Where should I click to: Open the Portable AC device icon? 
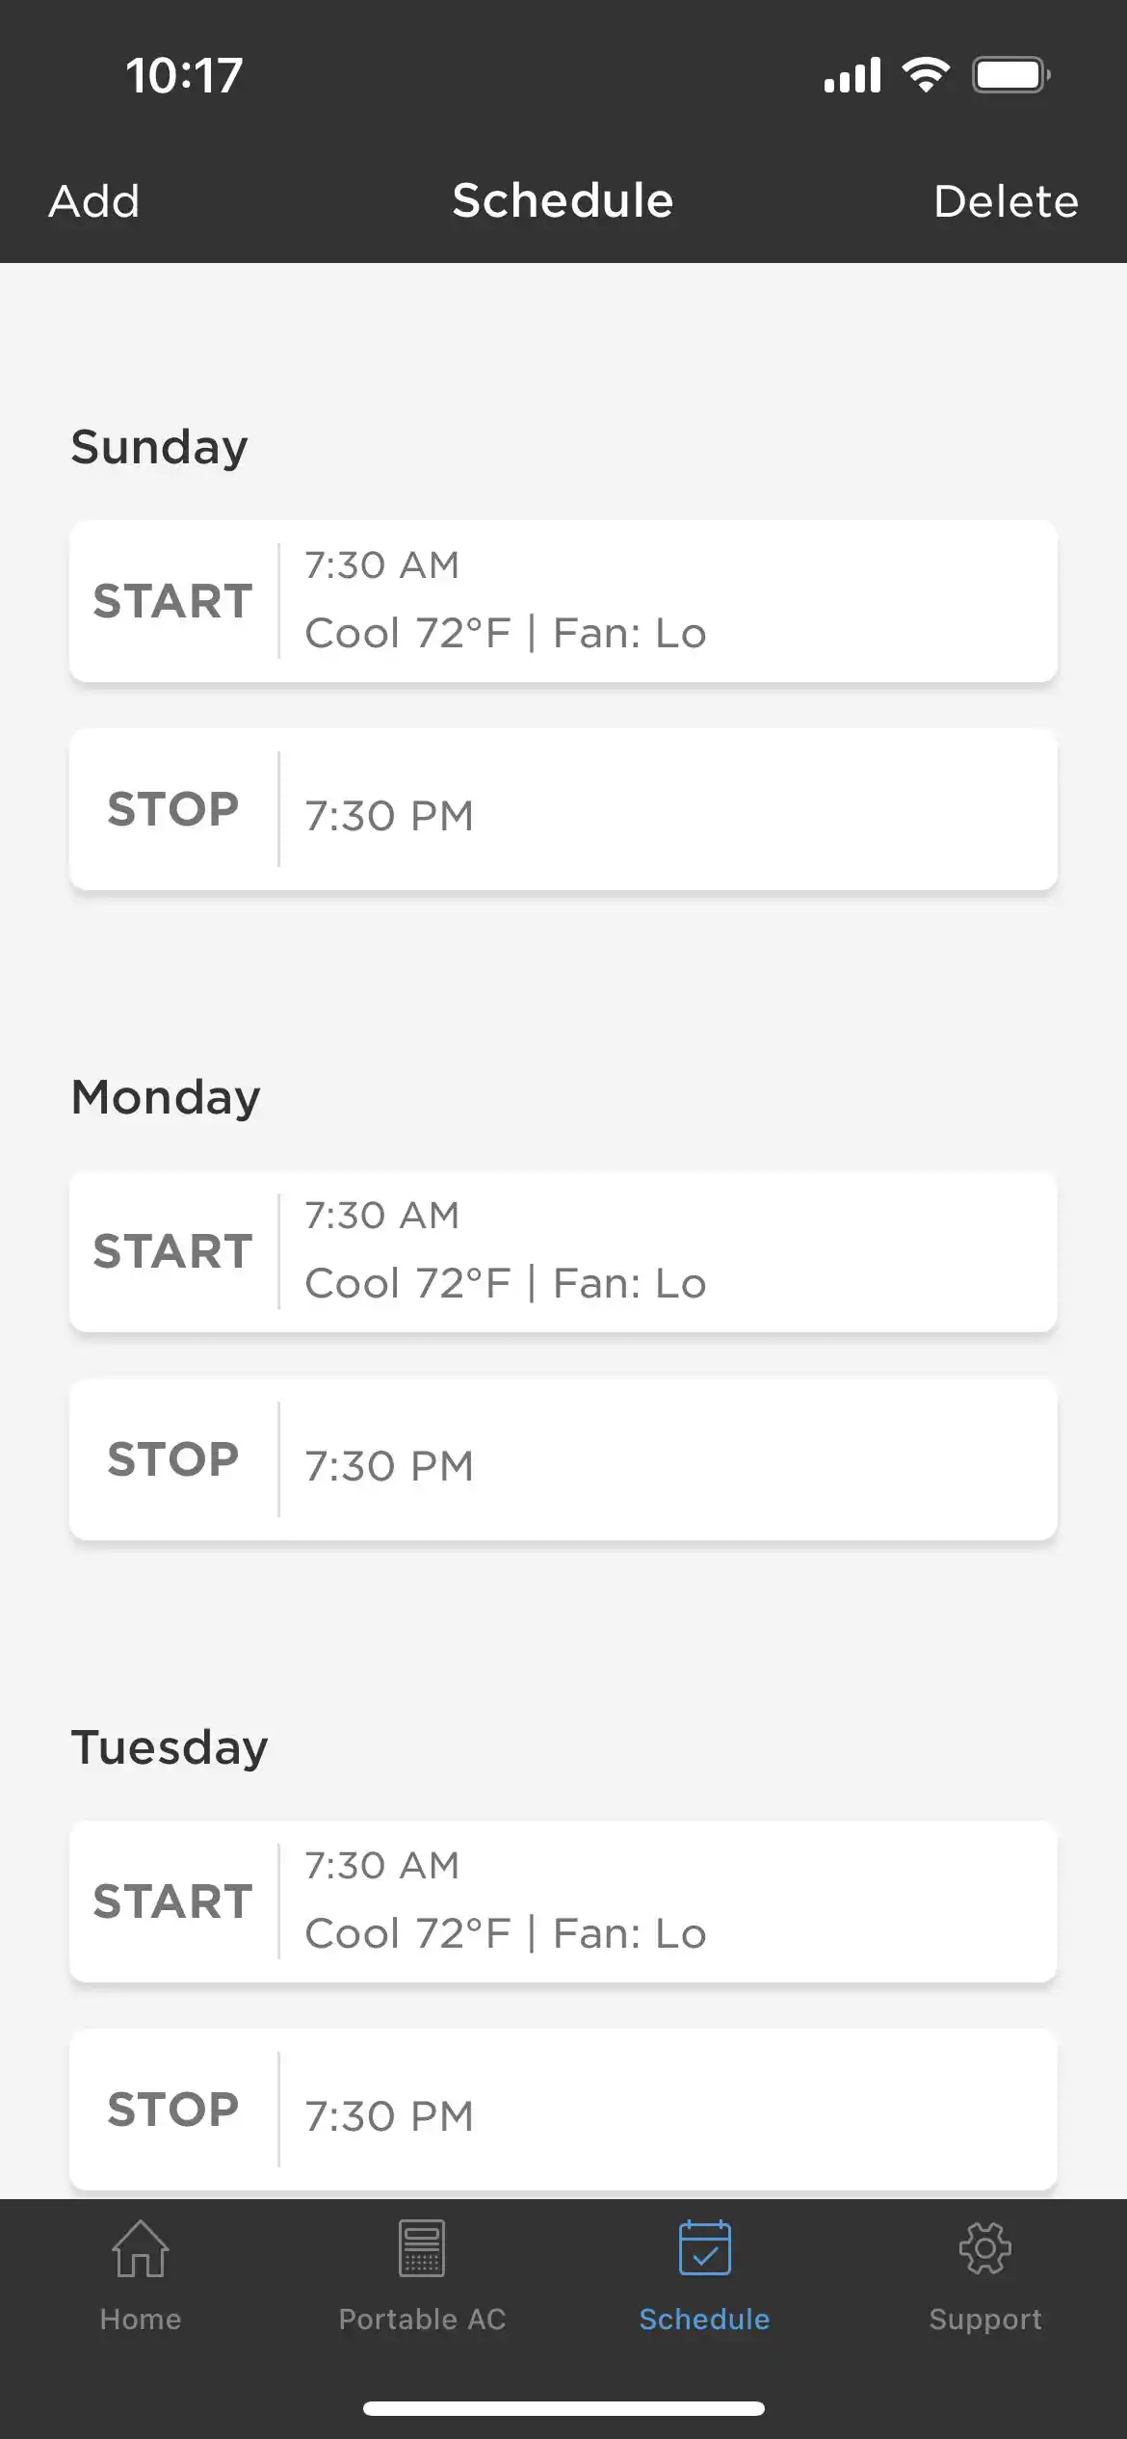coord(422,2248)
